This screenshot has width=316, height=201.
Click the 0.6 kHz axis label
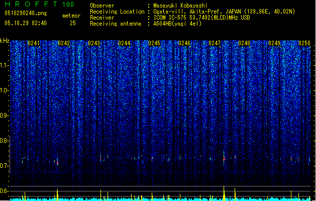(x=4, y=191)
